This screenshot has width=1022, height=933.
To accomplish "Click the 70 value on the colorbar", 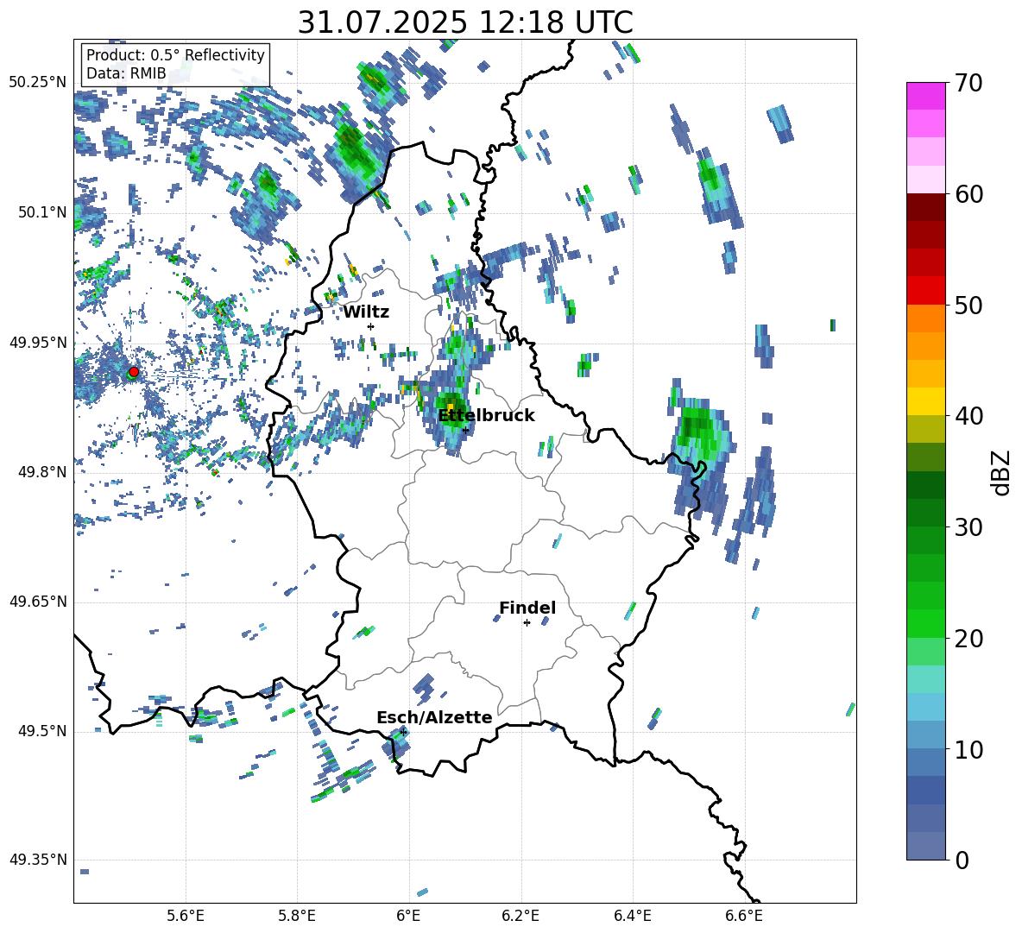I will 968,84.
